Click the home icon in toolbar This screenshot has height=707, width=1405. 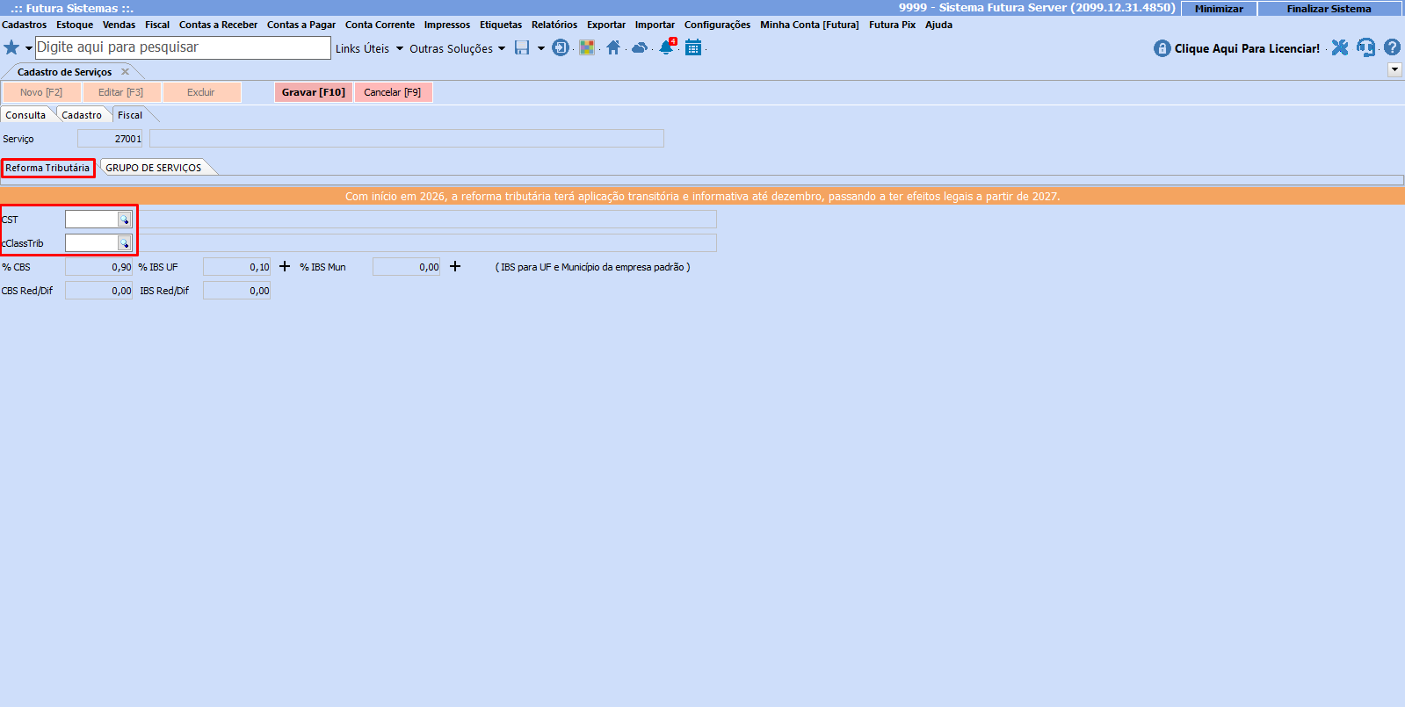click(613, 47)
